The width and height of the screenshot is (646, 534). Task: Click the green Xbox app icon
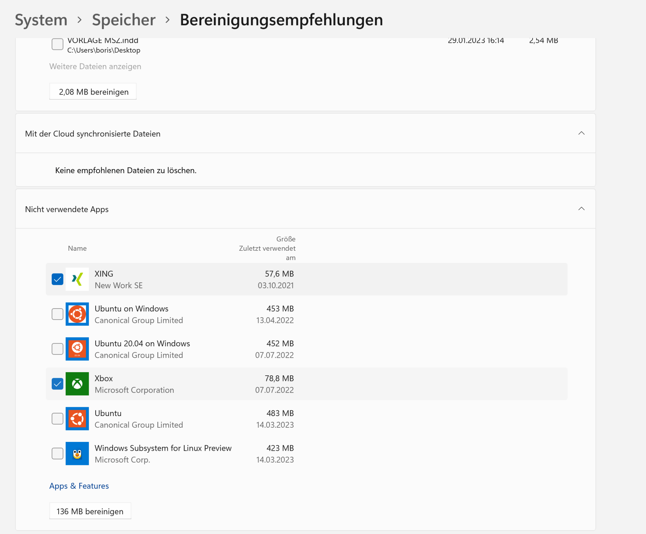coord(77,384)
